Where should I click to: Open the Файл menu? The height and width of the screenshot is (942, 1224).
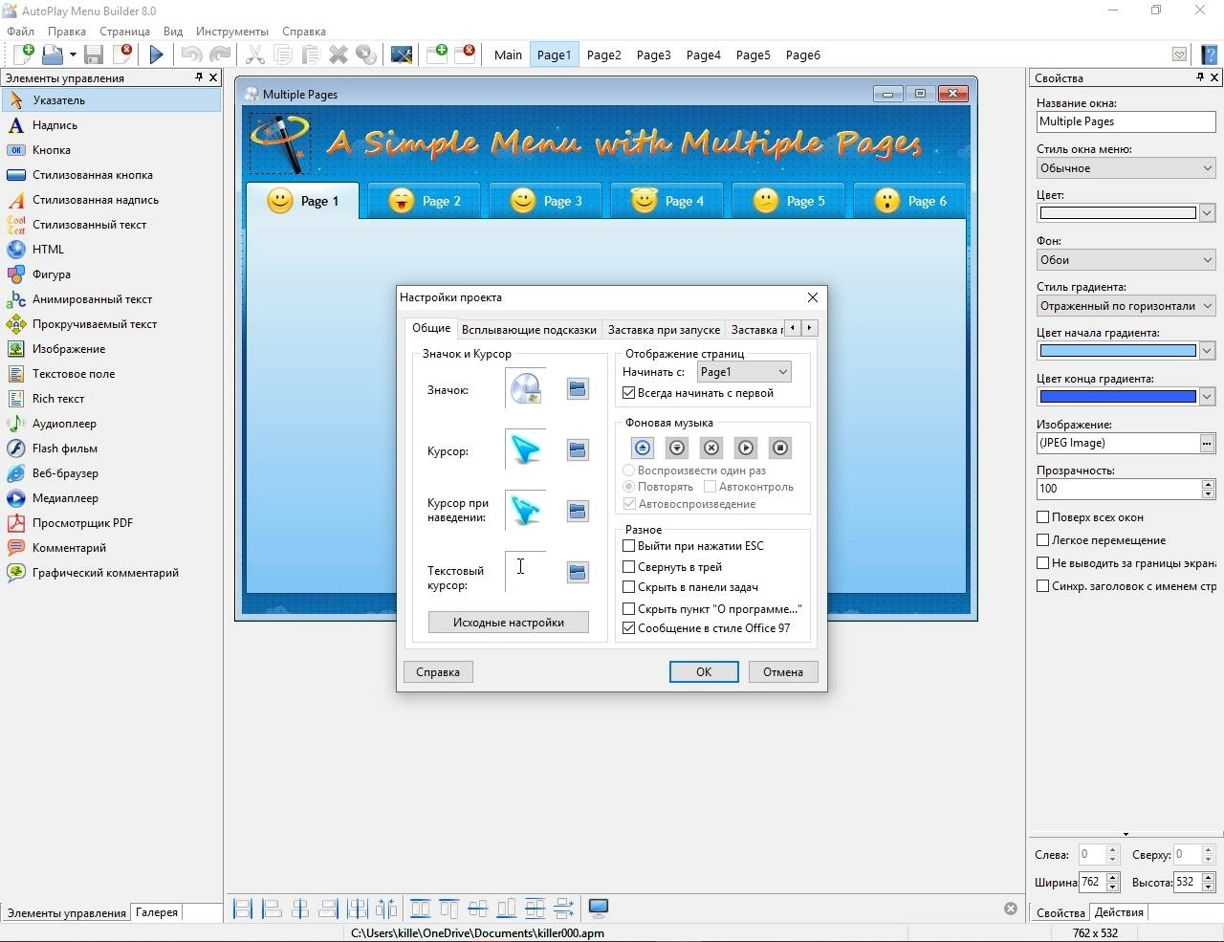click(20, 31)
